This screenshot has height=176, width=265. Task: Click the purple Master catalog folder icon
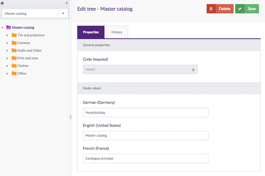(x=9, y=28)
